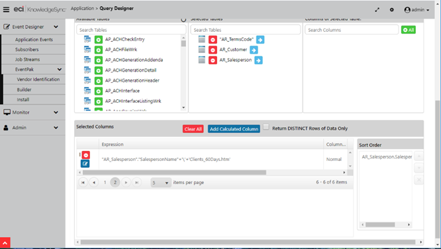This screenshot has height=249, width=441.
Task: Open Application Events in the sidebar
Action: (x=34, y=40)
